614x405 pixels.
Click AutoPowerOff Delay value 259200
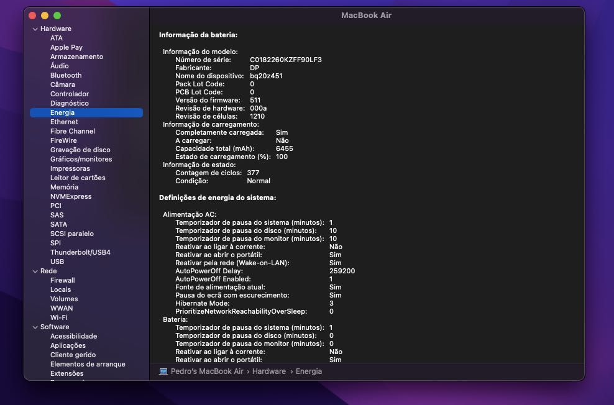point(342,271)
